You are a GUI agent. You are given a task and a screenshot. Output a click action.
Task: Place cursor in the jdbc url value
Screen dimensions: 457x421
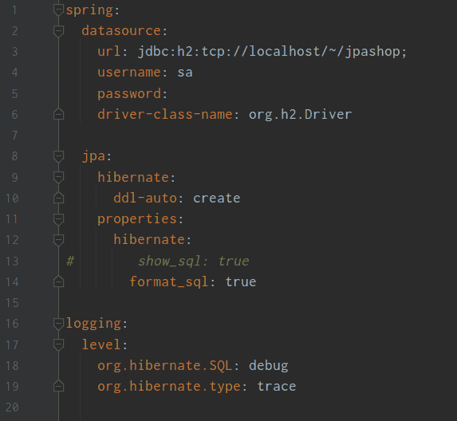[x=272, y=52]
